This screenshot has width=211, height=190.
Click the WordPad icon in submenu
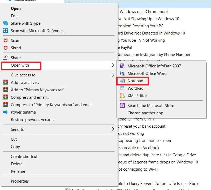click(122, 88)
